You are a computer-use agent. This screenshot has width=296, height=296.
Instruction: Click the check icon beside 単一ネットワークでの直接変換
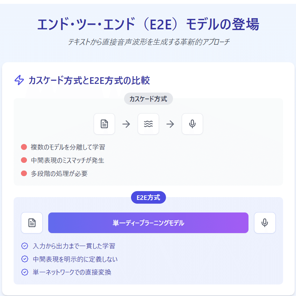point(25,272)
